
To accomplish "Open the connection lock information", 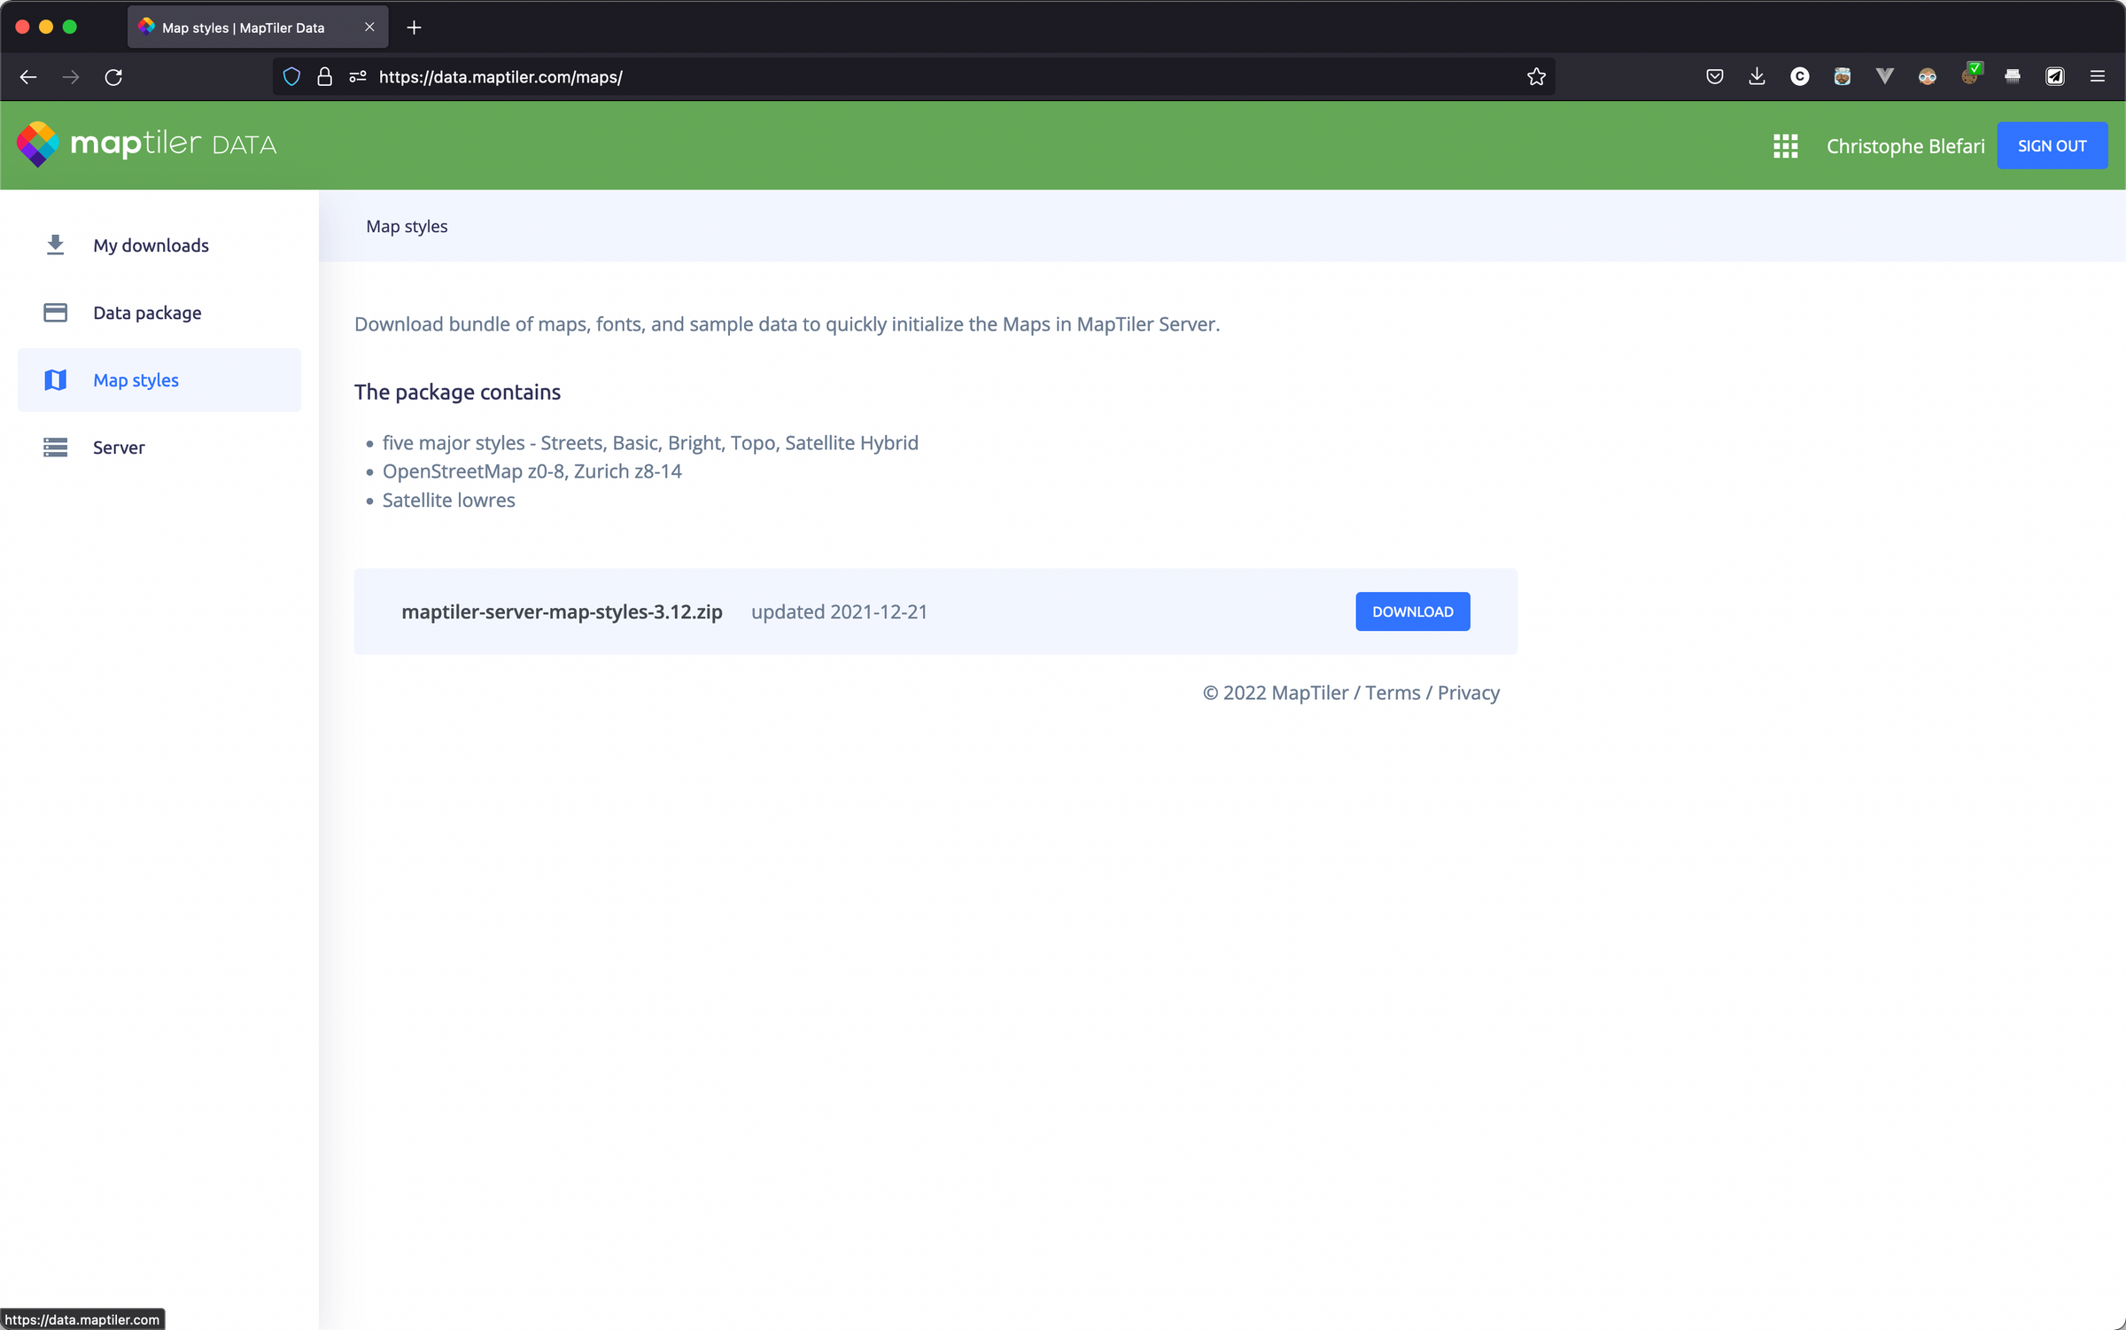I will pyautogui.click(x=324, y=77).
